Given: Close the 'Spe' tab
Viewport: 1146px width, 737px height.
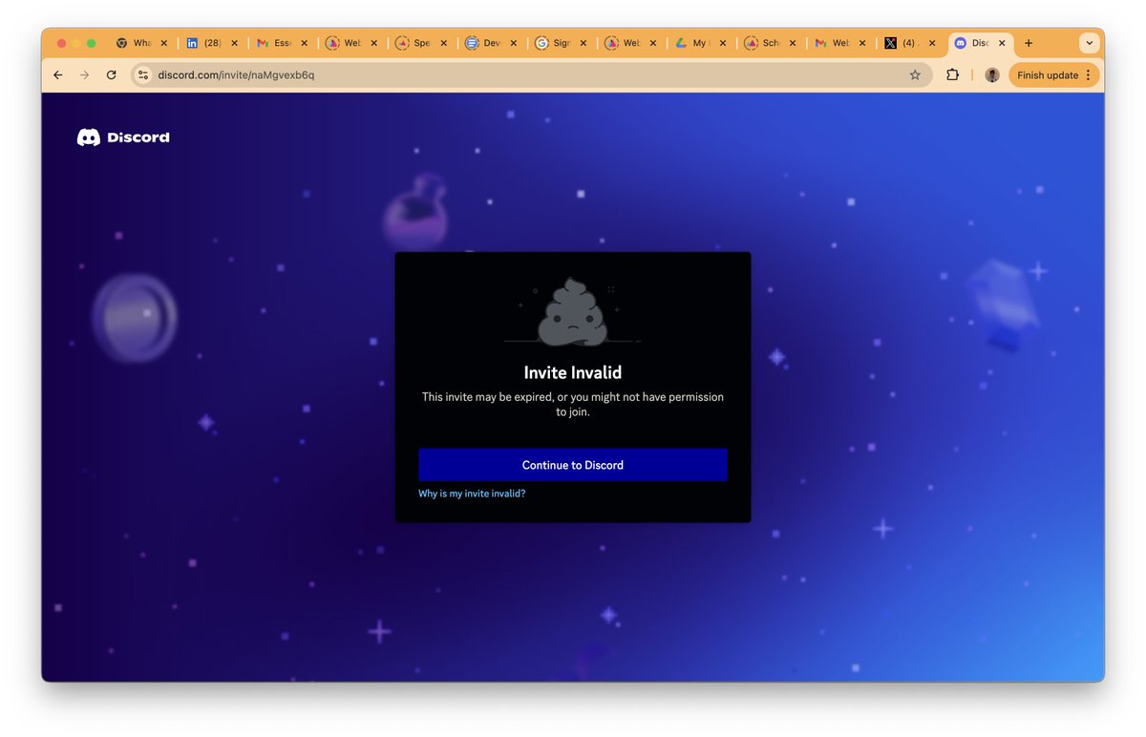Looking at the screenshot, I should click(x=443, y=43).
